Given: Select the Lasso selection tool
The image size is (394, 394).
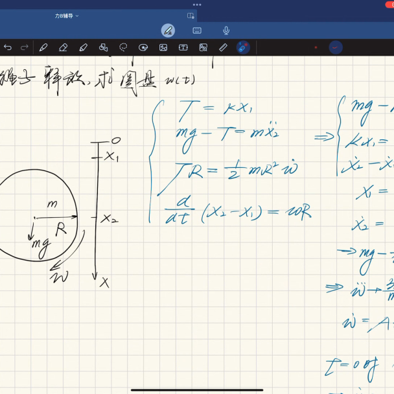Looking at the screenshot, I should click(x=123, y=47).
